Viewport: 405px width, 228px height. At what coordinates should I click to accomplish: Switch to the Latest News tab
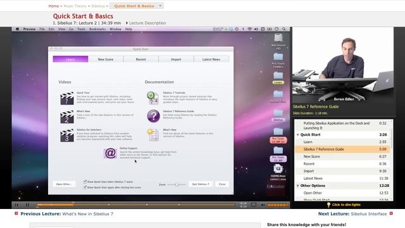coord(211,59)
